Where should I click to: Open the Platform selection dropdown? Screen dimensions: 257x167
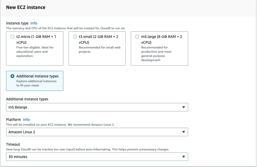click(x=95, y=132)
